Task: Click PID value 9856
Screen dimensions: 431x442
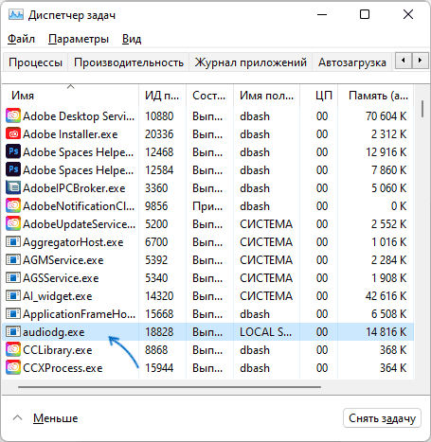Action: [156, 206]
